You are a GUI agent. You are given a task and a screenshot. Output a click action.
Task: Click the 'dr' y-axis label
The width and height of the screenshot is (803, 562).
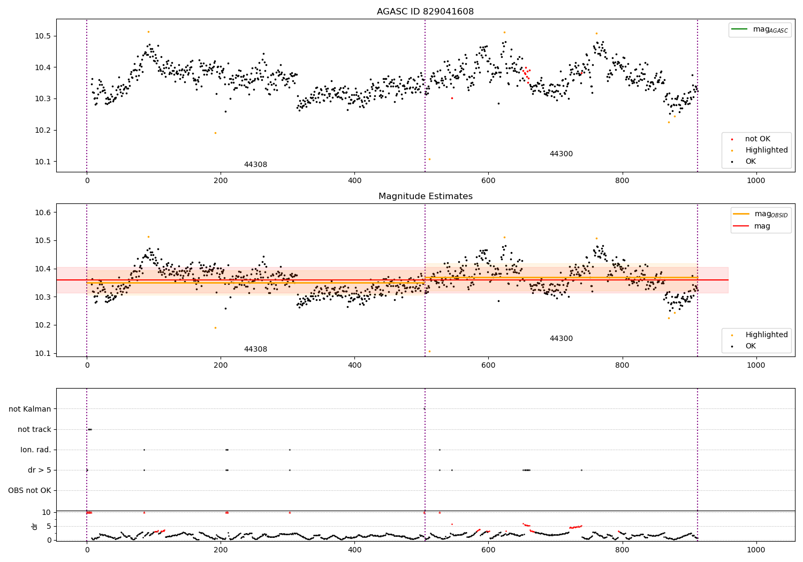point(35,526)
